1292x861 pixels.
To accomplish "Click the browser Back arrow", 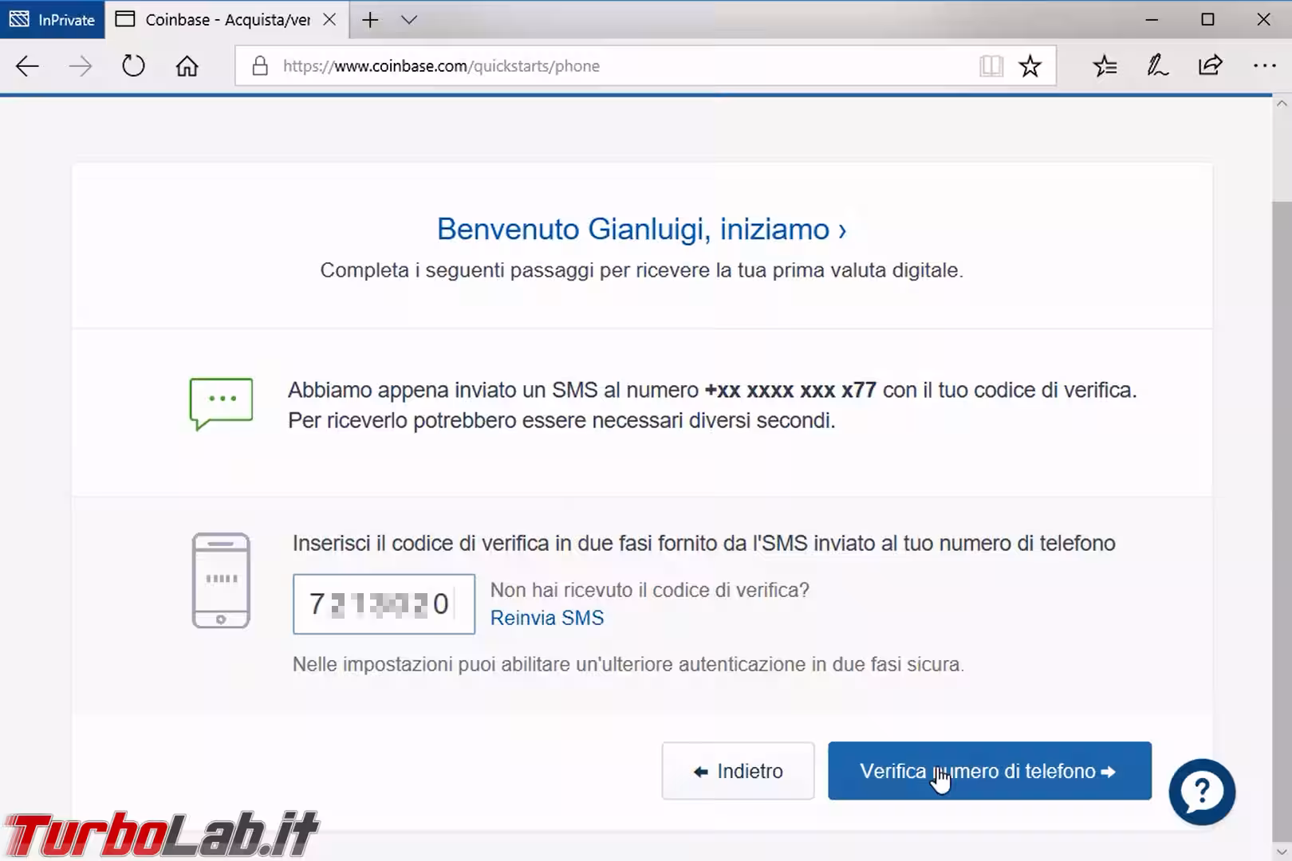I will click(x=27, y=66).
